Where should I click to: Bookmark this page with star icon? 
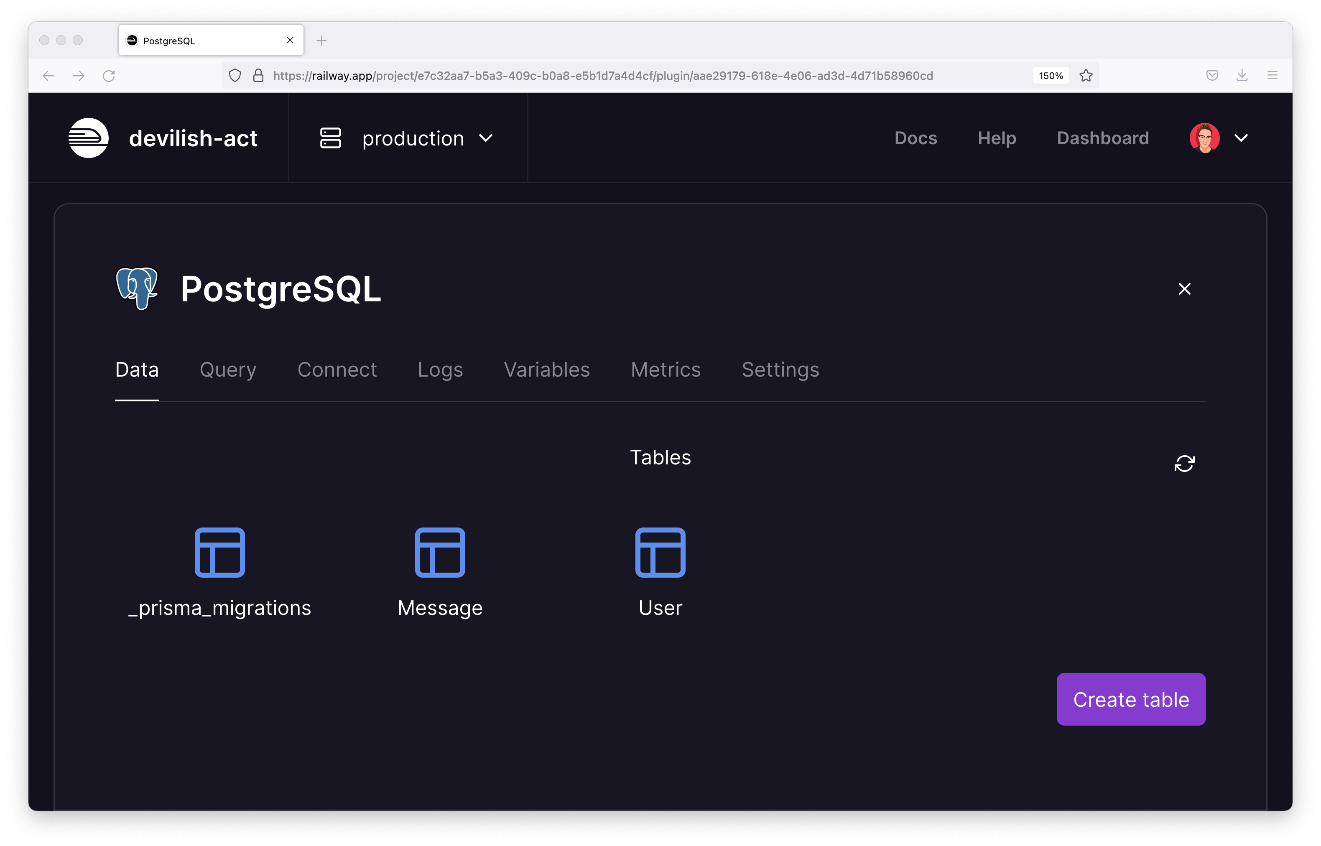coord(1085,76)
